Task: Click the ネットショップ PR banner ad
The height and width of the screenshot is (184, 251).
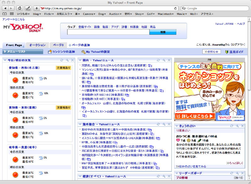Action: click(209, 92)
